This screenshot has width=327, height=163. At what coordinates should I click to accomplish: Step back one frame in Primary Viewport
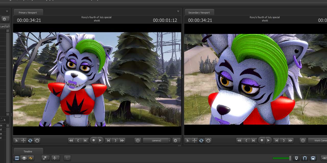(85, 140)
